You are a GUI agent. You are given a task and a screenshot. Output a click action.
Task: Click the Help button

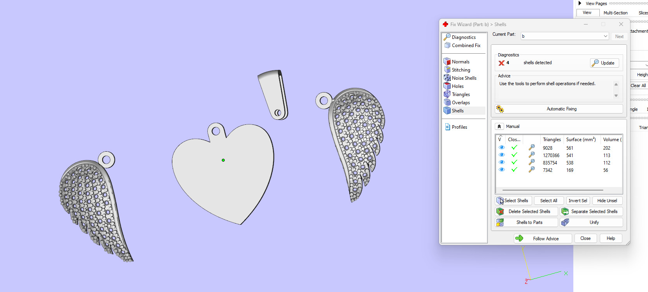point(611,238)
